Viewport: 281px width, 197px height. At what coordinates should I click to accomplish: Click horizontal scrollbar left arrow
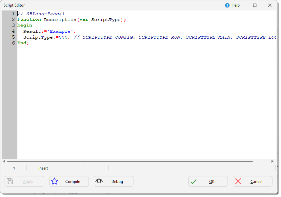[x=4, y=161]
